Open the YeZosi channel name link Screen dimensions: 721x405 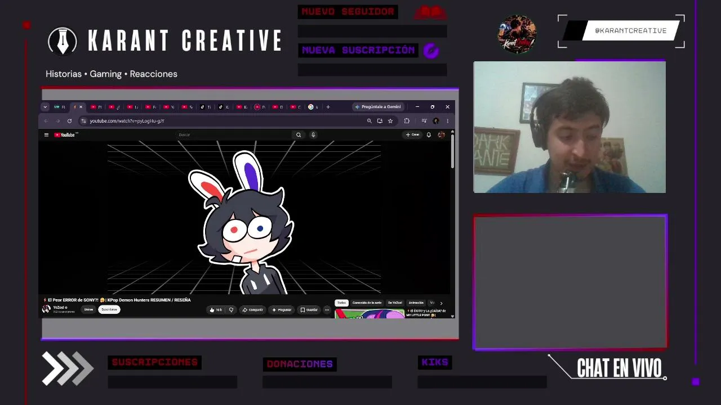pyautogui.click(x=59, y=308)
